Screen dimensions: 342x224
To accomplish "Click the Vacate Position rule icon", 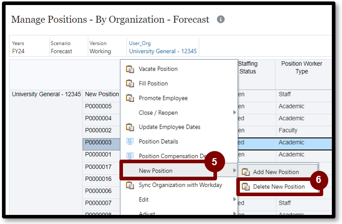I will point(130,69).
